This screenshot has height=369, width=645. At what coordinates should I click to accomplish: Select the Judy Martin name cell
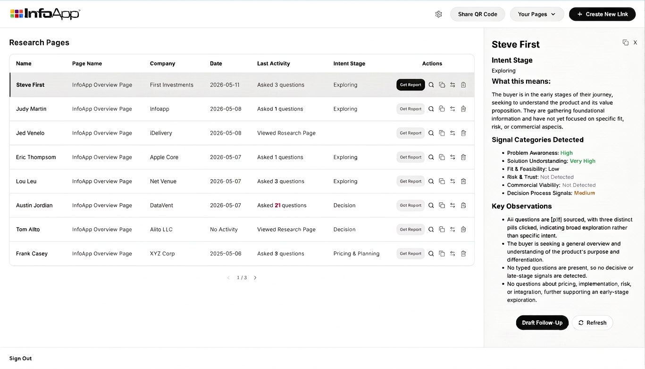point(30,109)
